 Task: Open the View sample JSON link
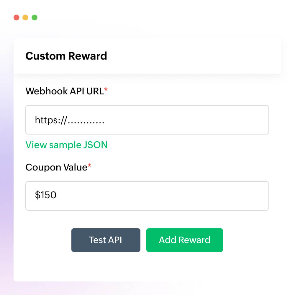66,145
